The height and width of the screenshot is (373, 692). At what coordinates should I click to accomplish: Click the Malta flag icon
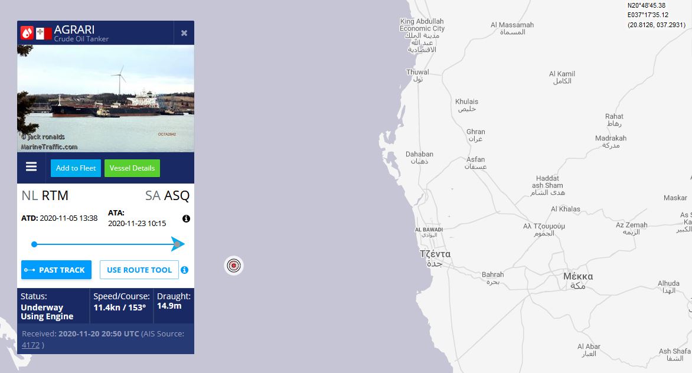[44, 33]
